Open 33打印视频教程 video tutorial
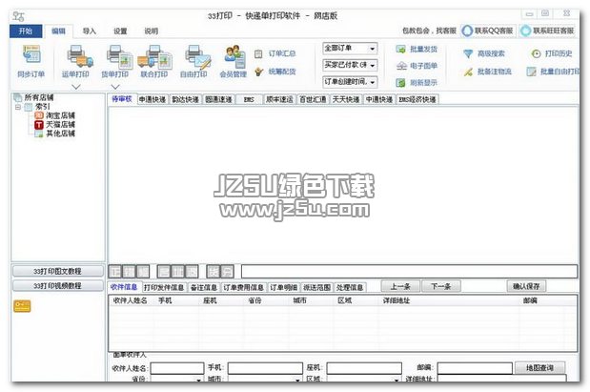The height and width of the screenshot is (392, 590). point(57,286)
